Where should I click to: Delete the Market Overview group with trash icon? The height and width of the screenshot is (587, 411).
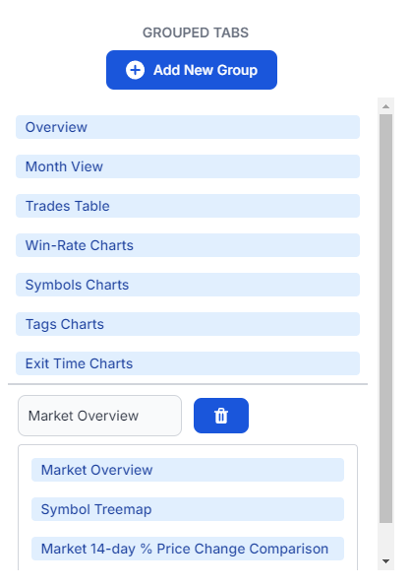pyautogui.click(x=221, y=416)
